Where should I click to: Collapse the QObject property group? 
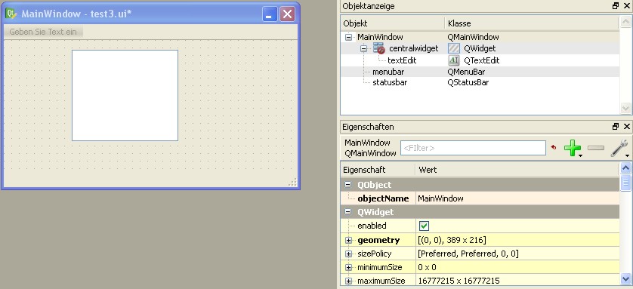point(347,185)
